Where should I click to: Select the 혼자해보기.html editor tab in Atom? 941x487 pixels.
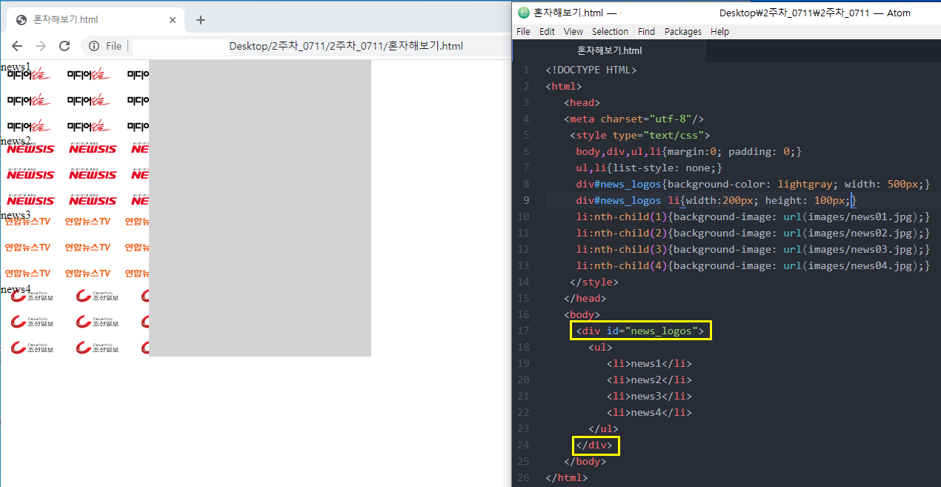click(609, 50)
